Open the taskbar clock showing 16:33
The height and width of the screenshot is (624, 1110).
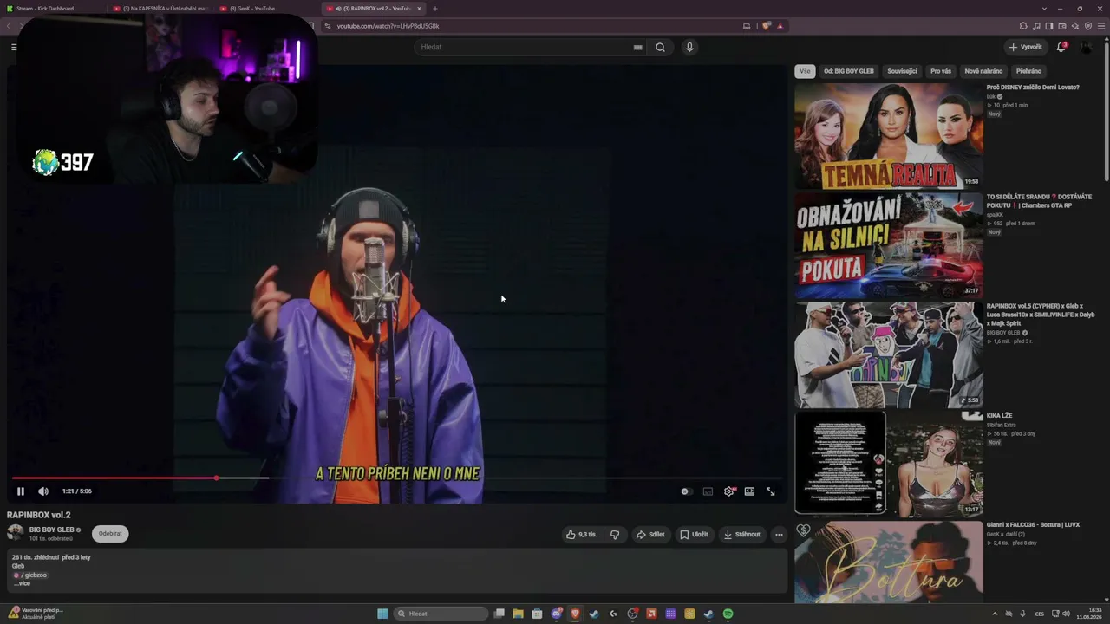click(1089, 614)
